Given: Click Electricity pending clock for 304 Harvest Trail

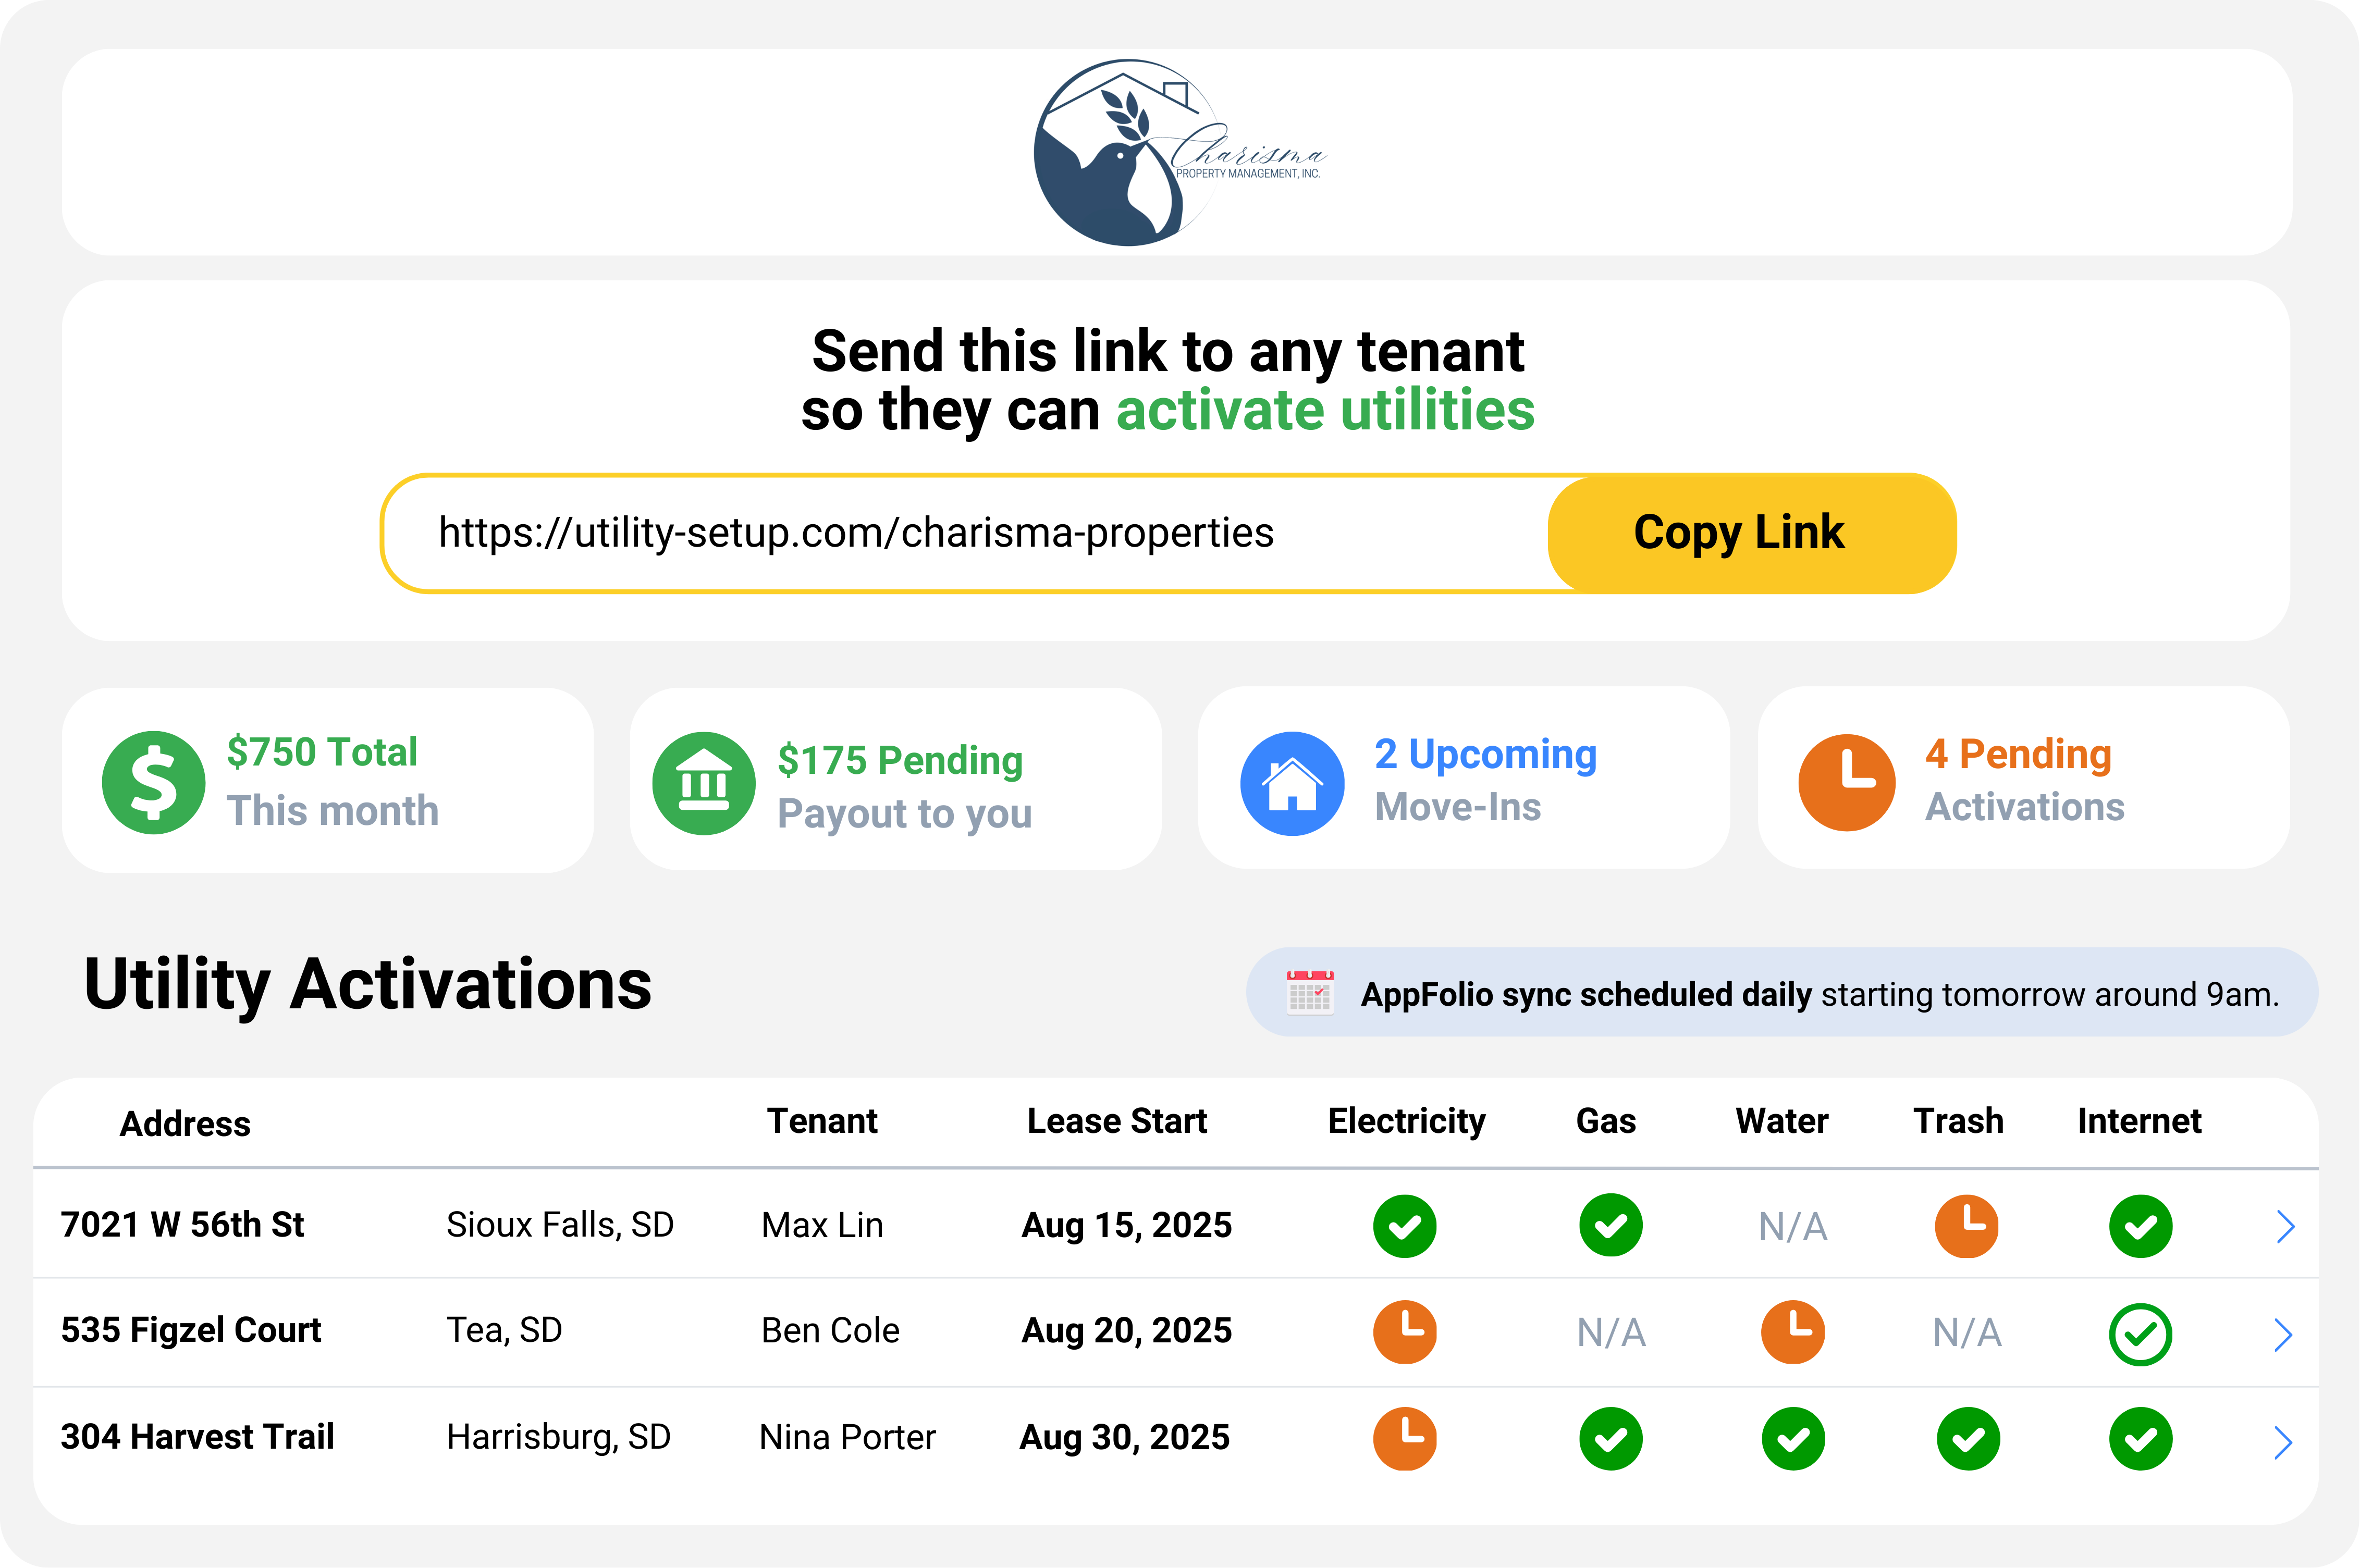Looking at the screenshot, I should coord(1405,1438).
